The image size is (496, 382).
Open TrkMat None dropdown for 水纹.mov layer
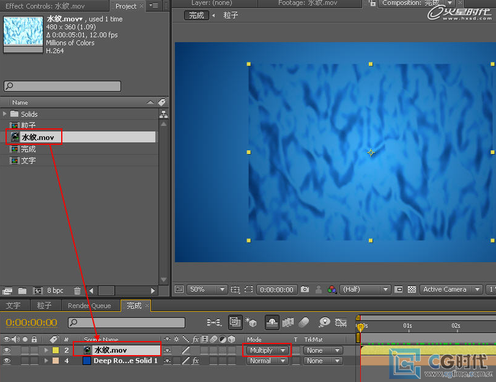click(x=323, y=350)
